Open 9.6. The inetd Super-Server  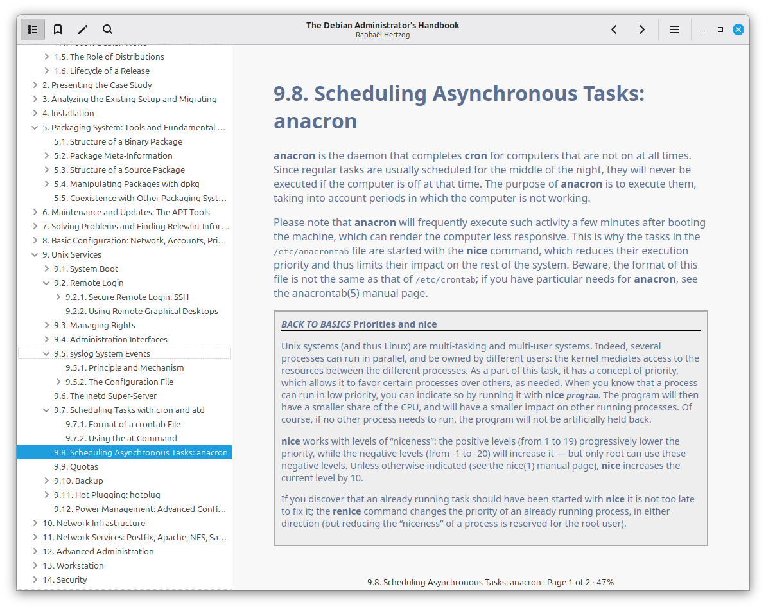pos(124,396)
